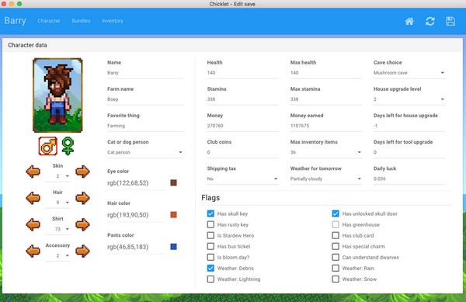
Task: Expand Weather for tomorrow dropdown
Action: (x=325, y=179)
